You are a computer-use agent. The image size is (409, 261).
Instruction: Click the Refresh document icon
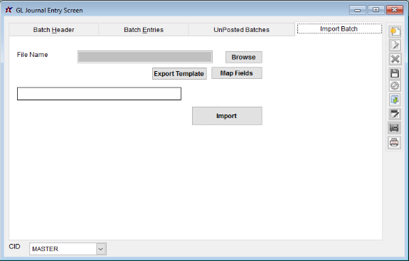coord(395,100)
